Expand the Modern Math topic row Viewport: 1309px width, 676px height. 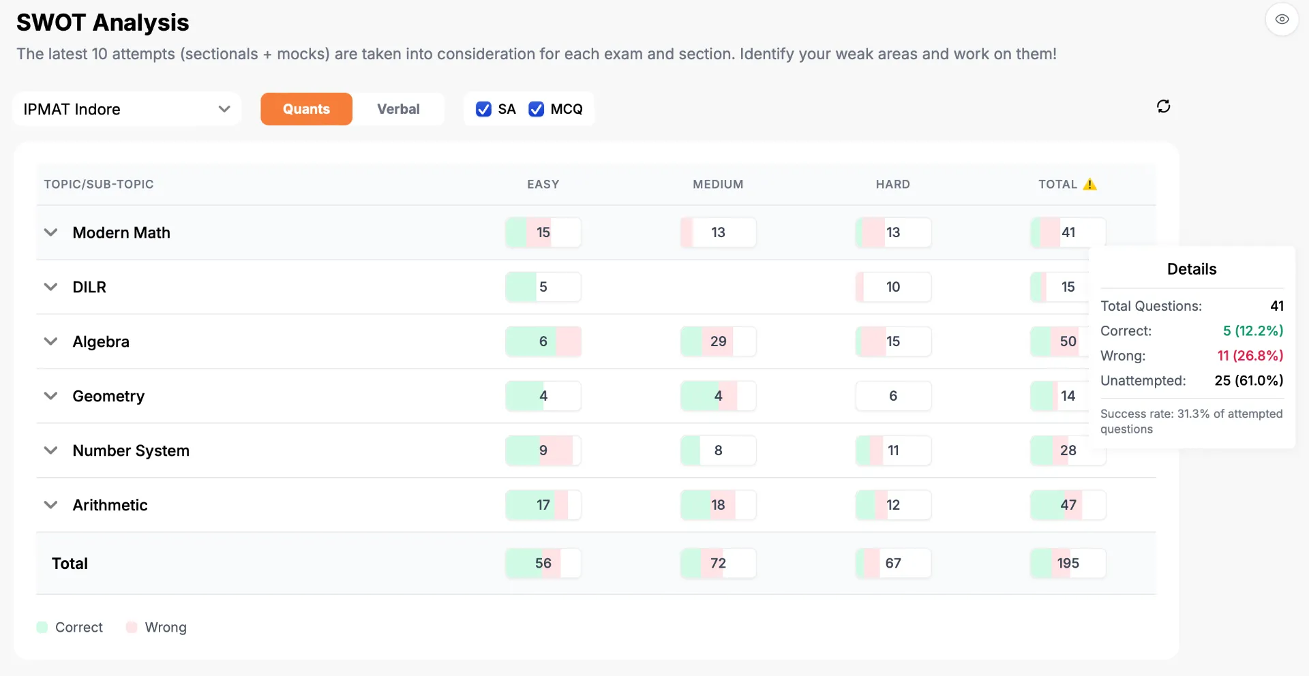pos(50,232)
